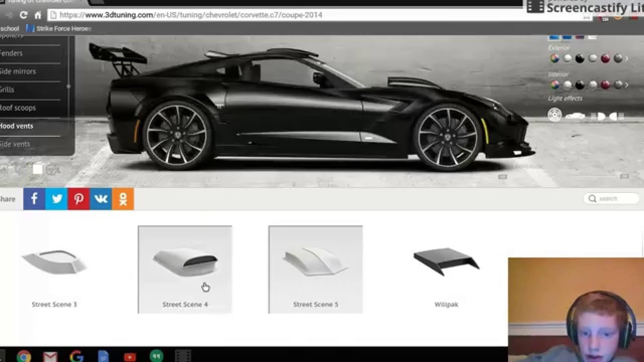Open custom interior color wheel
The width and height of the screenshot is (644, 362).
pyautogui.click(x=554, y=85)
